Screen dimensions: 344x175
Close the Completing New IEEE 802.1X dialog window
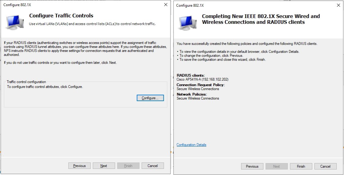pyautogui.click(x=338, y=5)
